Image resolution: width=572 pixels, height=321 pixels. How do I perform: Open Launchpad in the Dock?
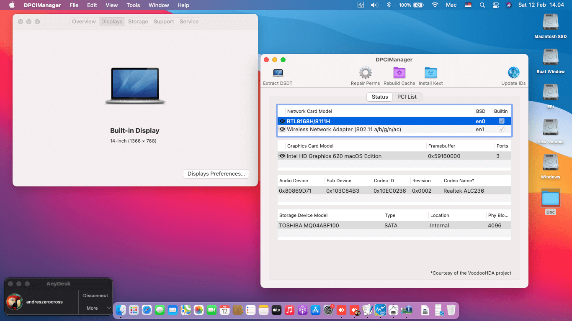pos(134,310)
